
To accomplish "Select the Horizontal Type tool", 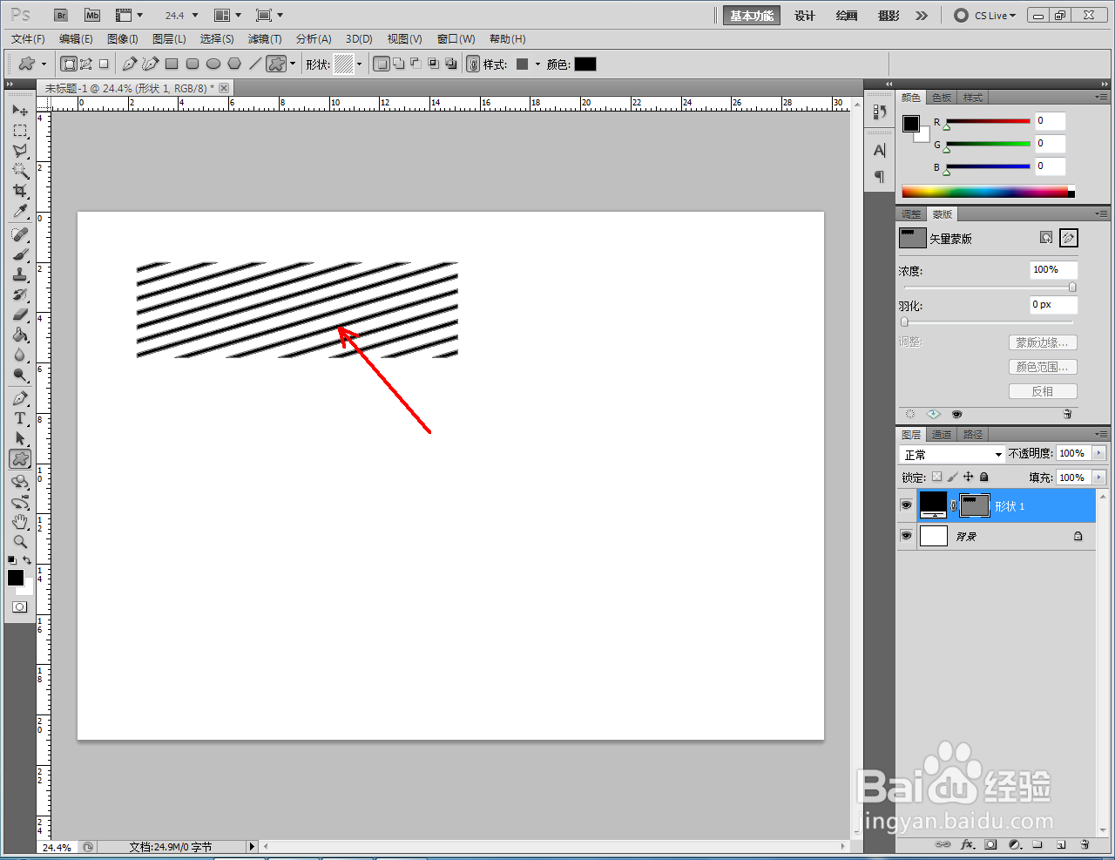I will [20, 418].
